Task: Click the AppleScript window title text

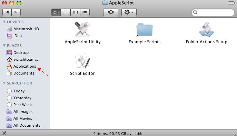Action: pos(121,3)
